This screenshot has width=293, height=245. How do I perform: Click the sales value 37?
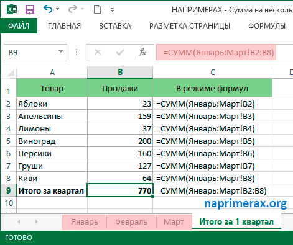pyautogui.click(x=120, y=128)
